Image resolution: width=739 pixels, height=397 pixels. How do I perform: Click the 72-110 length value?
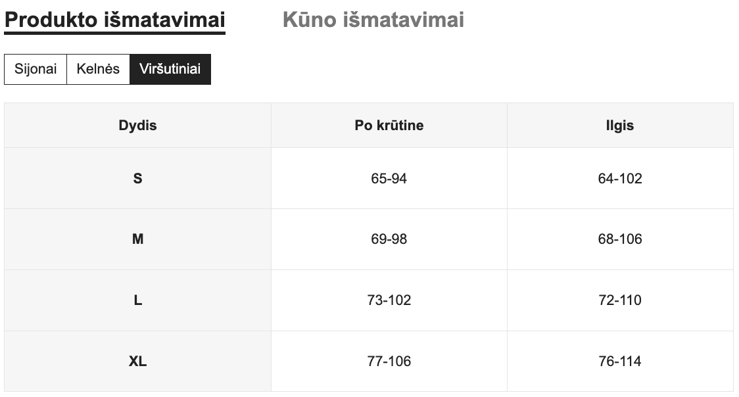pyautogui.click(x=619, y=300)
